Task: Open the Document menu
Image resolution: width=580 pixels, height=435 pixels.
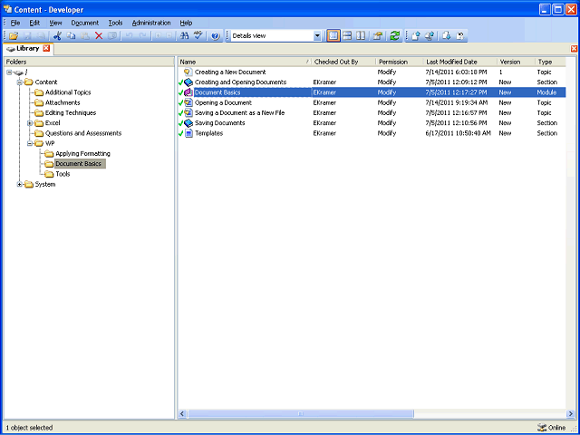Action: coord(85,23)
